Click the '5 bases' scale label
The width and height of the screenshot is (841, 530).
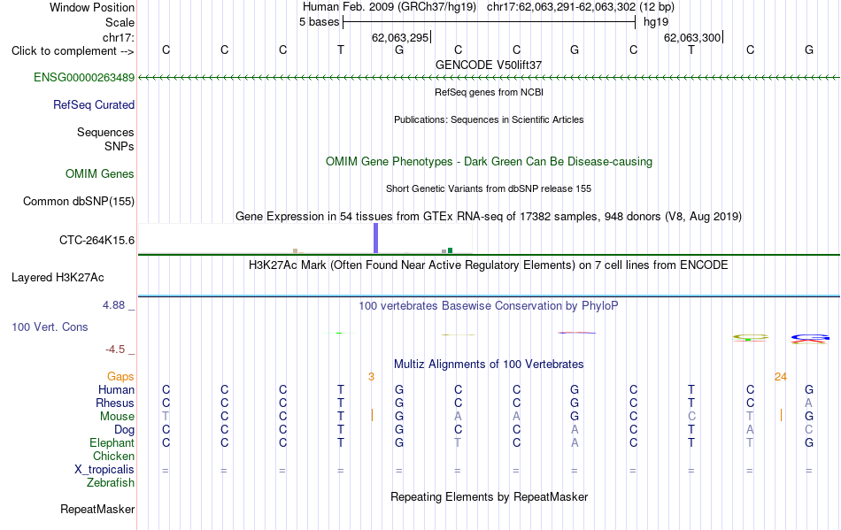[319, 22]
